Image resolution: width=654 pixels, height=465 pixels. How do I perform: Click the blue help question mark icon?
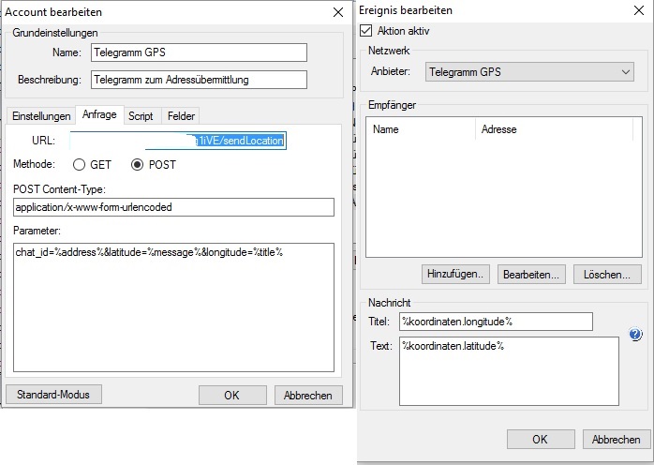point(635,335)
